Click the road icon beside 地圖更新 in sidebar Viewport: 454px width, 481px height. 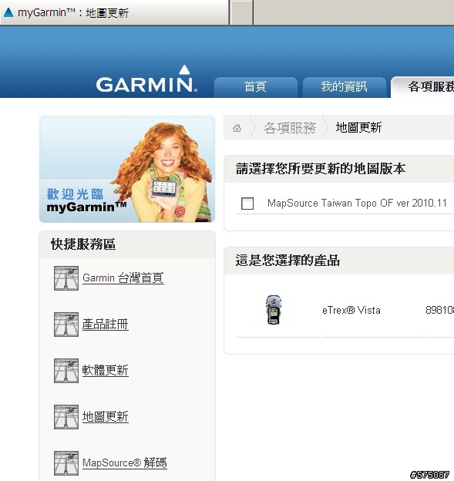(66, 417)
